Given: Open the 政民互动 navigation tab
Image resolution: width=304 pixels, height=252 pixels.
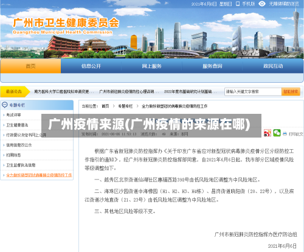Looking at the screenshot, I should click(273, 66).
